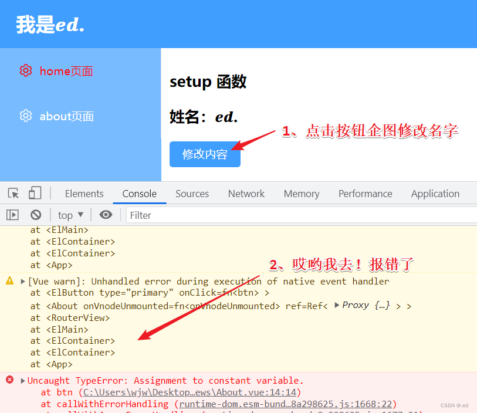Switch to the Elements tab
The width and height of the screenshot is (477, 413).
tap(84, 194)
